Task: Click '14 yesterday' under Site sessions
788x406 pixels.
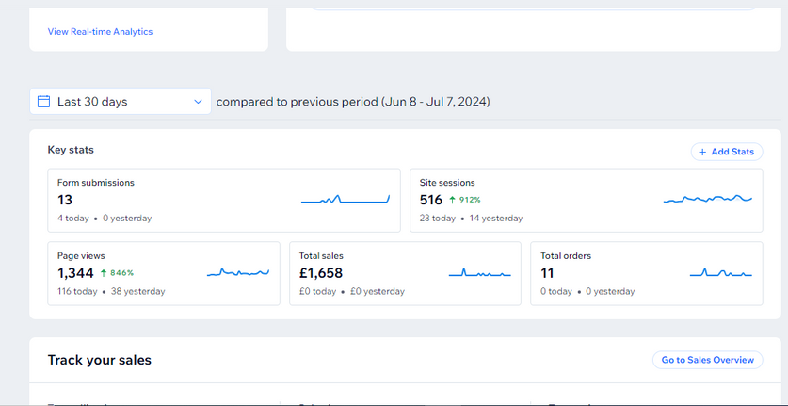Action: (496, 219)
